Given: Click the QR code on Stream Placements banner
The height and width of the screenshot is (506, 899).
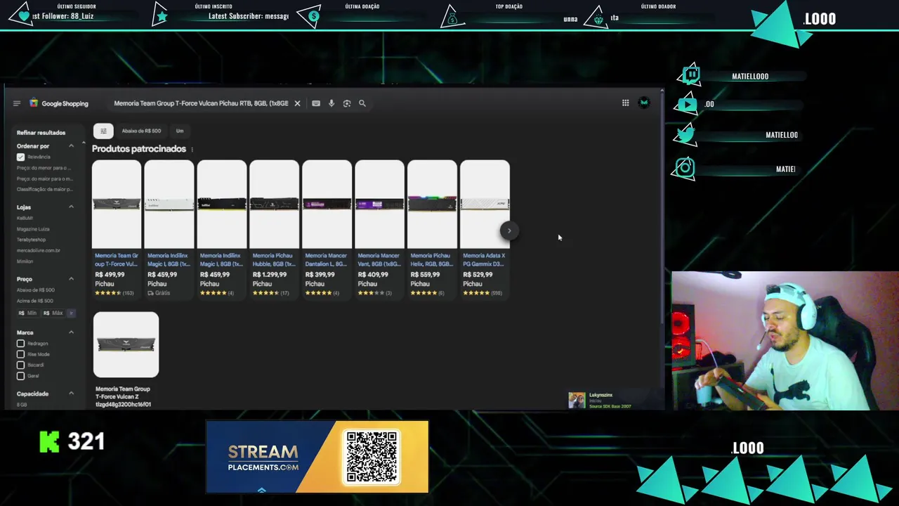Looking at the screenshot, I should [x=372, y=457].
